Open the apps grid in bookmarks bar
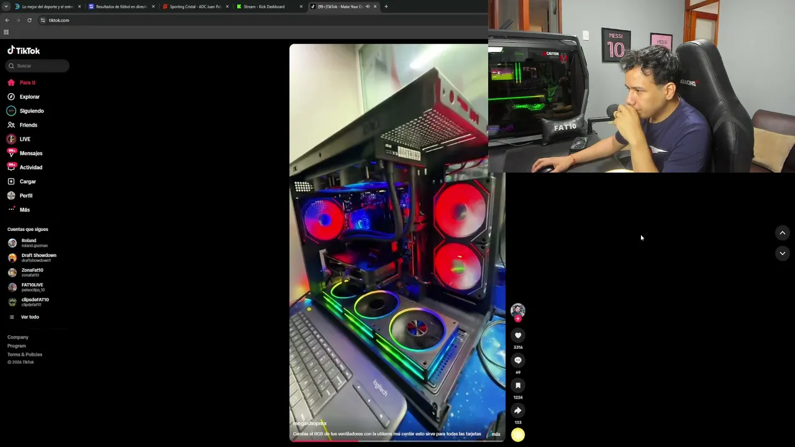Viewport: 795px width, 447px height. click(6, 32)
